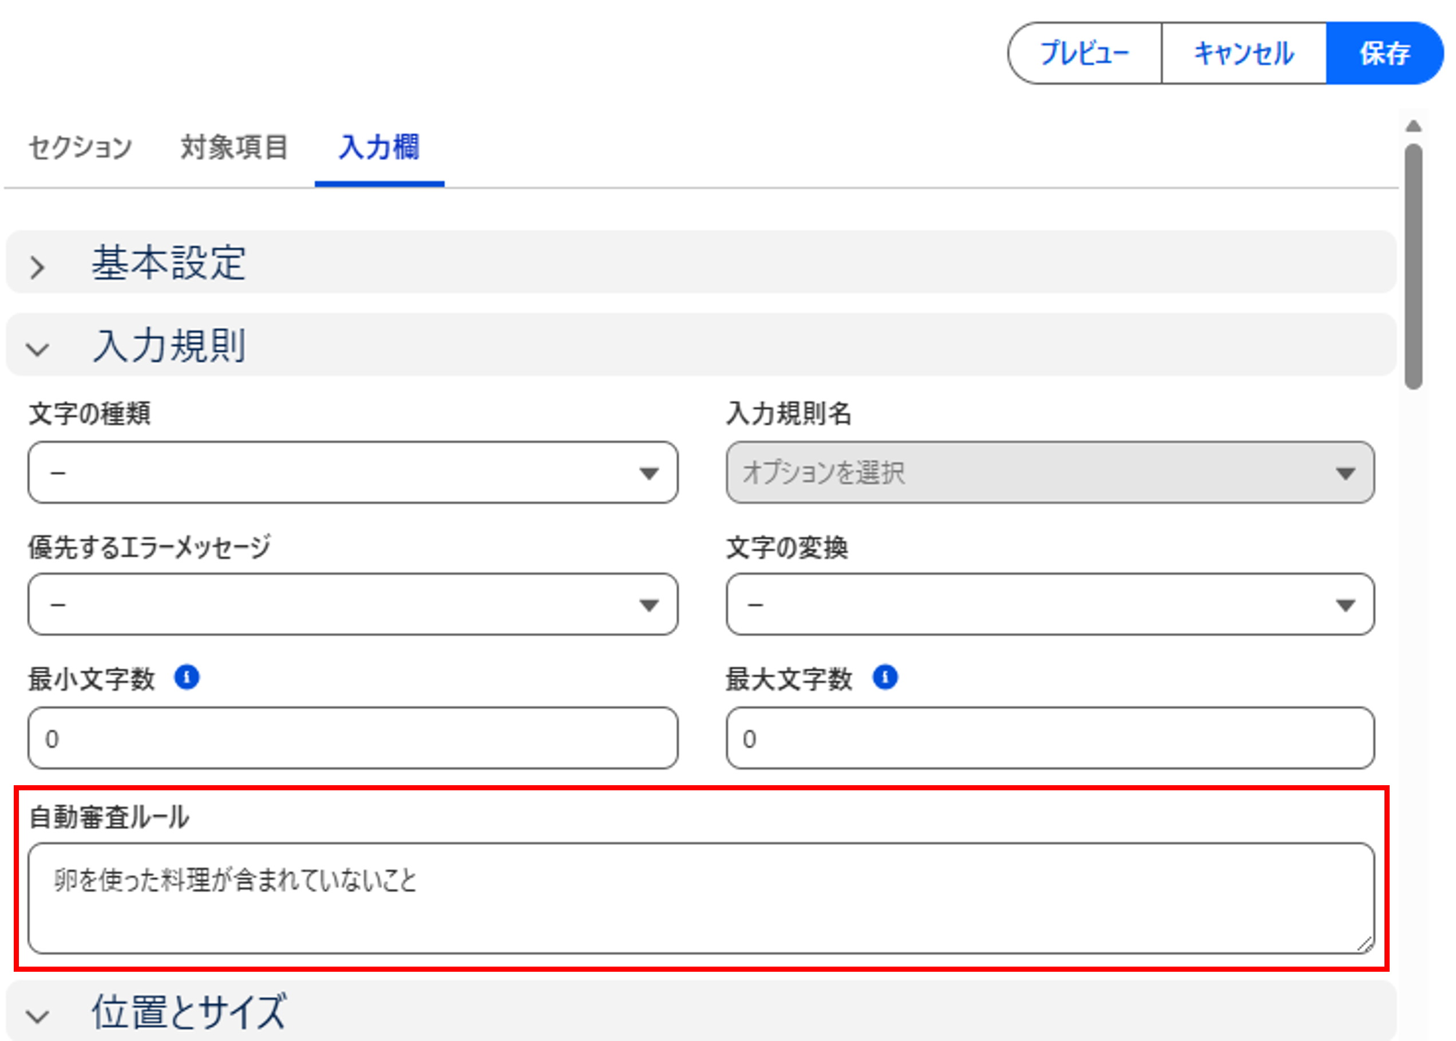Open the 文字の種類 dropdown

pos(353,472)
